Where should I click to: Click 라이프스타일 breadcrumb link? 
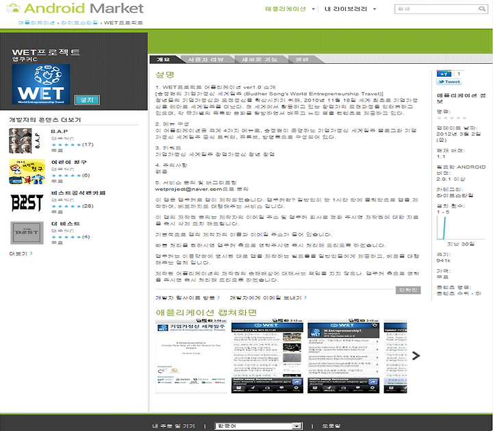79,23
